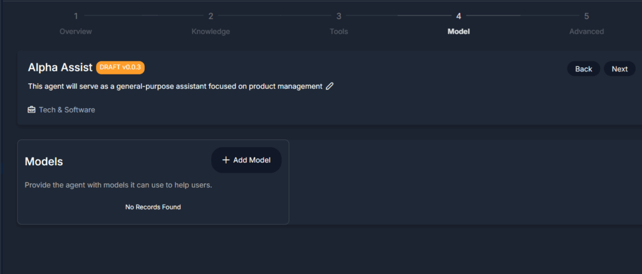
Task: Click the plus icon in Add Model
Action: pos(226,160)
